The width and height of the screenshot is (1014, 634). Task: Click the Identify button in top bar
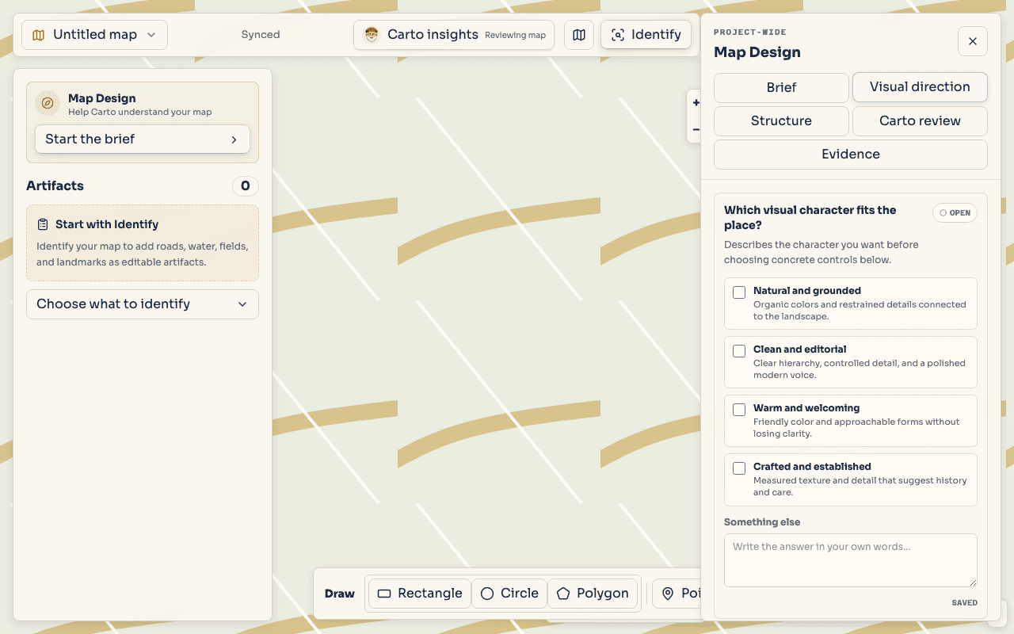[x=646, y=35]
